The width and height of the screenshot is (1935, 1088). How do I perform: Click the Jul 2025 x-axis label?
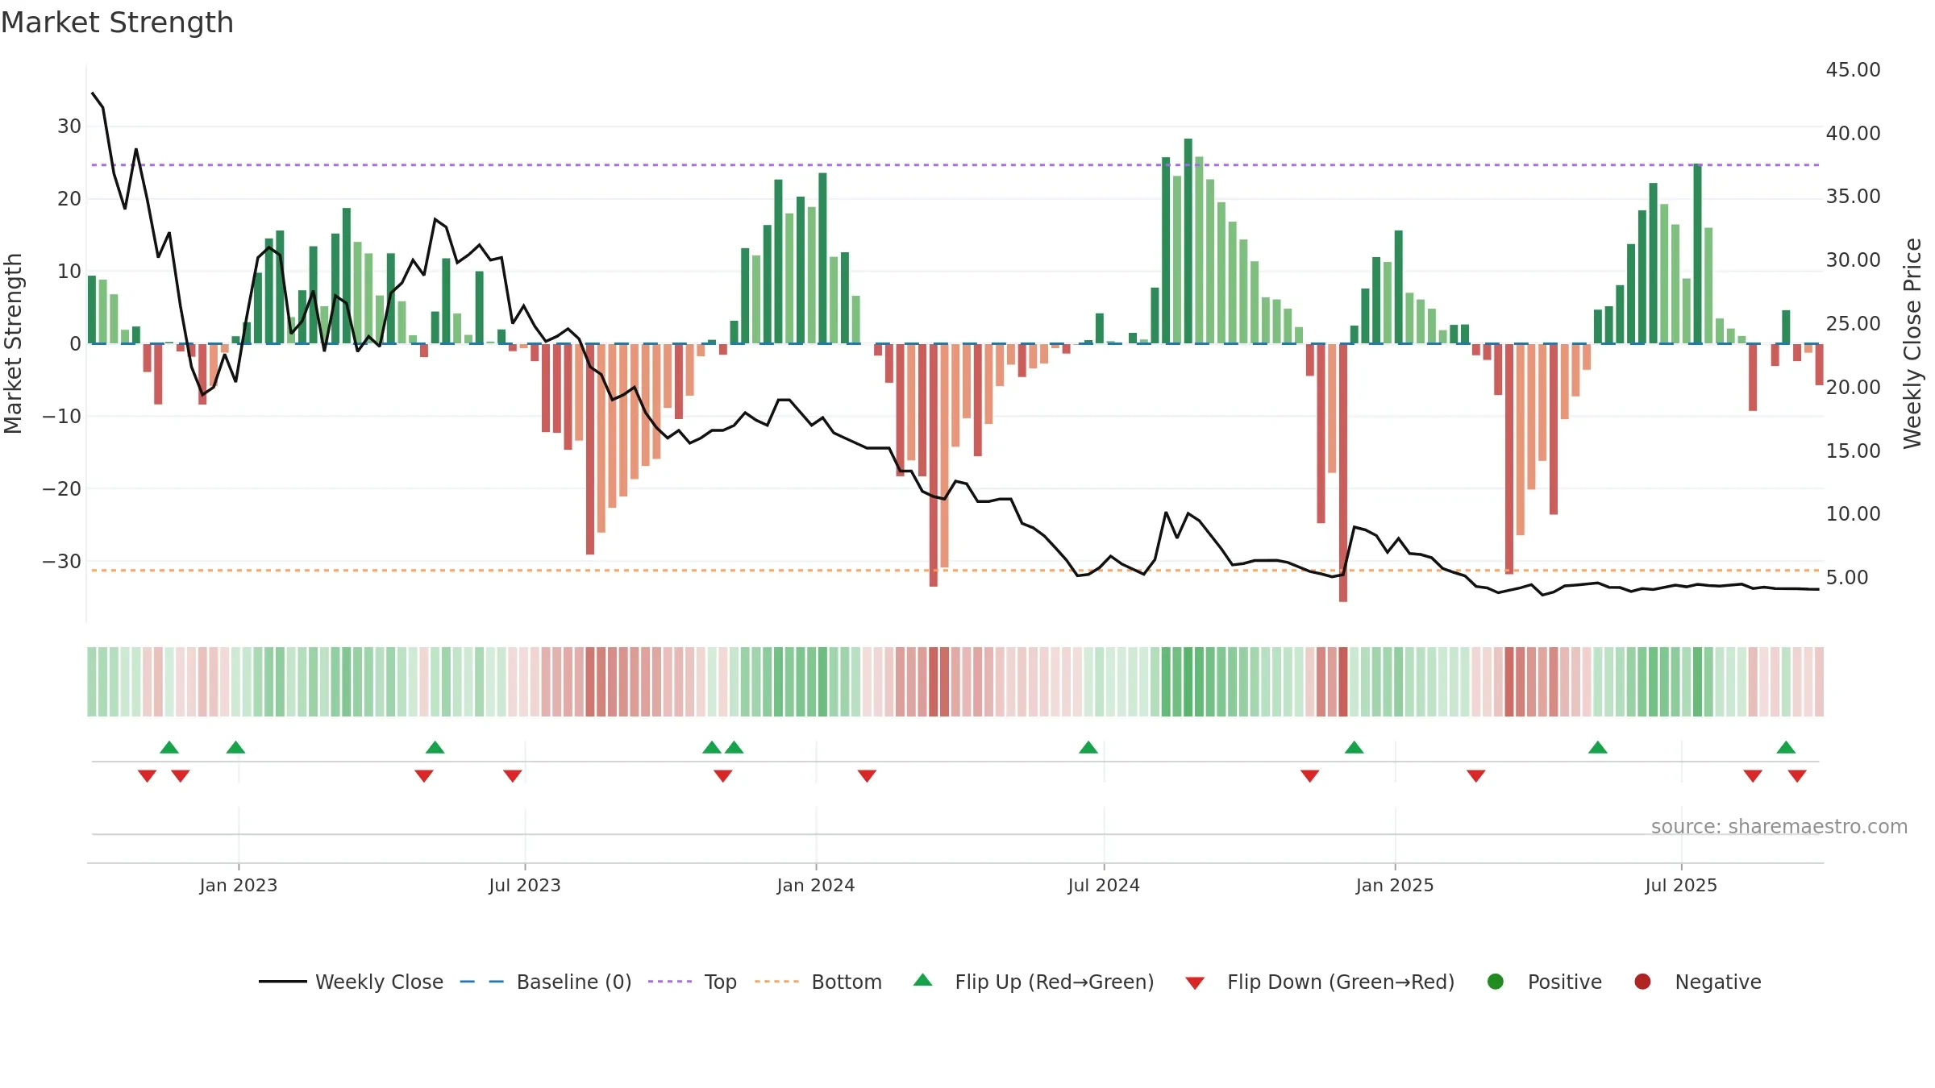(x=1681, y=885)
